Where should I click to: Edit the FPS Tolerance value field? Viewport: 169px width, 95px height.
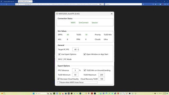75,70
